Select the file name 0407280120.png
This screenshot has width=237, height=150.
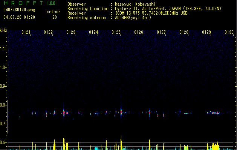click(x=19, y=10)
